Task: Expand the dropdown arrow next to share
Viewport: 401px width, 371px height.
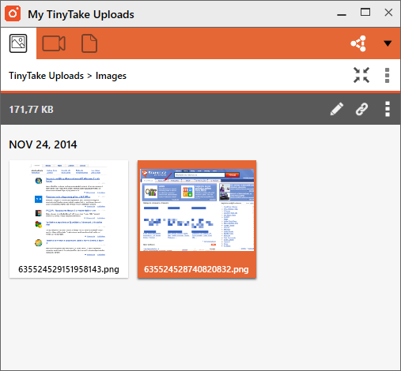Action: (388, 43)
